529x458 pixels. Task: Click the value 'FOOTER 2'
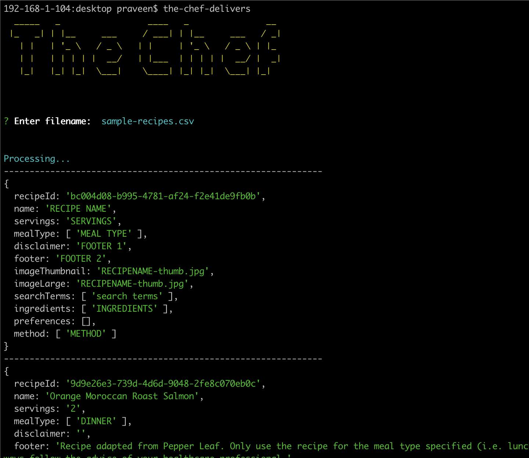(81, 259)
